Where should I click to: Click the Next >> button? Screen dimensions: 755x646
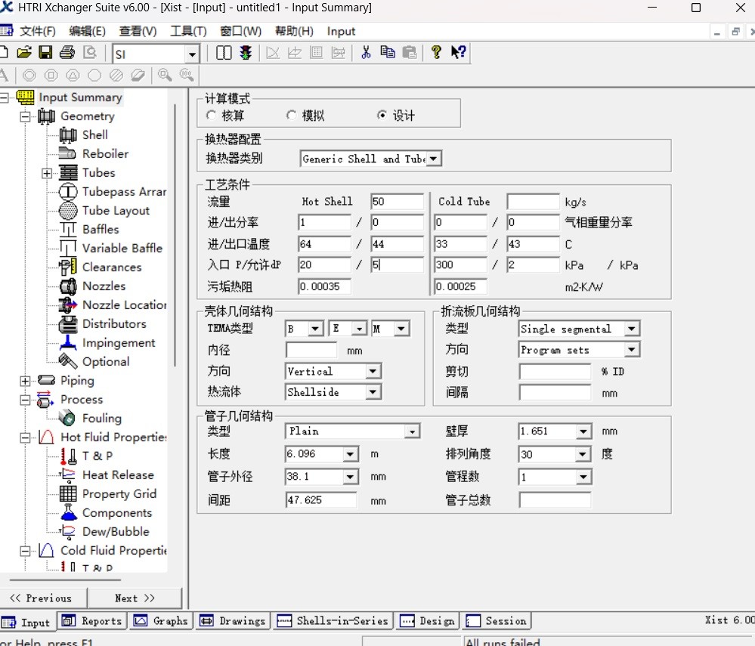tap(135, 598)
